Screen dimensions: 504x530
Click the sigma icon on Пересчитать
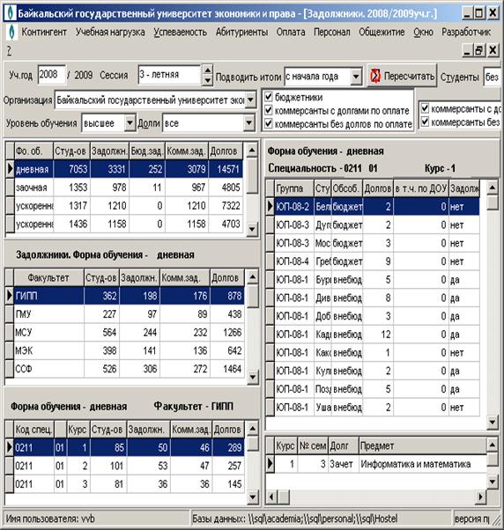[375, 76]
